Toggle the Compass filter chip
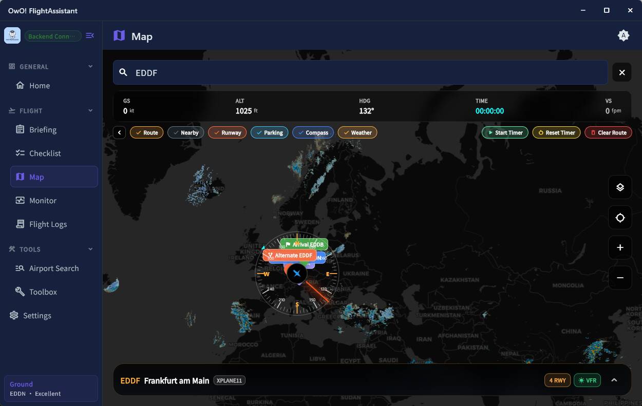Viewport: 642px width, 406px height. (x=313, y=132)
